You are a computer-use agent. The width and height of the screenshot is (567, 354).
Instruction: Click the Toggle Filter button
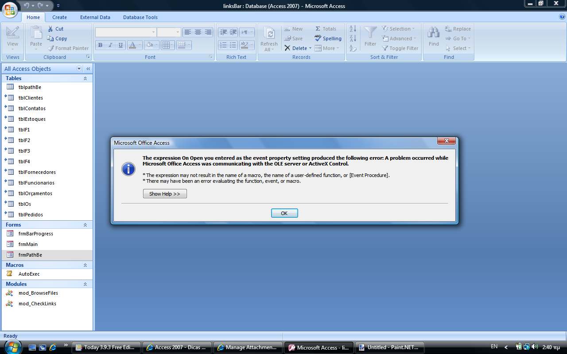coord(400,48)
